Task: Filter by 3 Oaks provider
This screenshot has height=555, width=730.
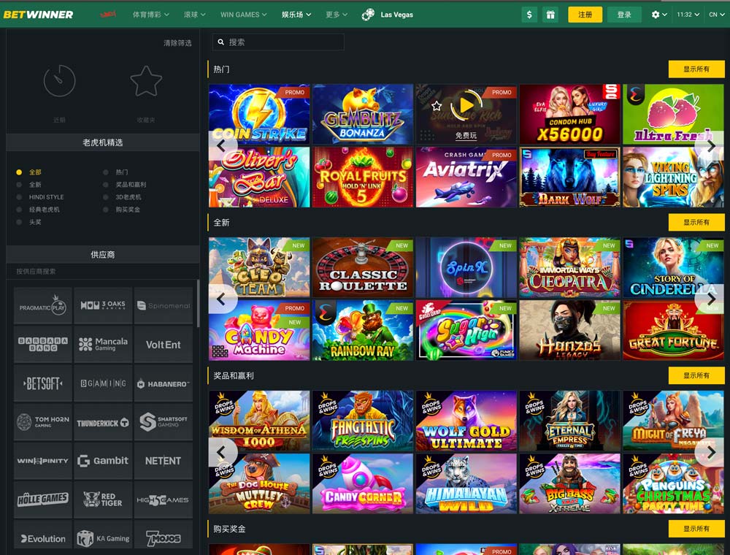Action: [103, 306]
